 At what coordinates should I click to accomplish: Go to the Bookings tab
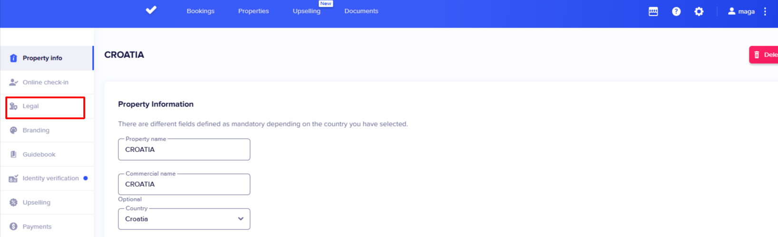200,11
